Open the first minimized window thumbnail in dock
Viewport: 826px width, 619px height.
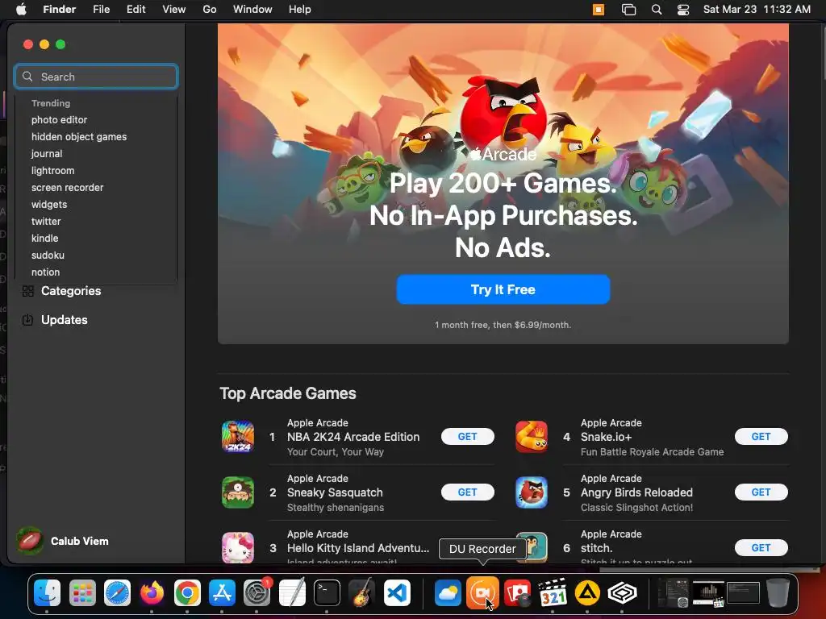(x=674, y=593)
